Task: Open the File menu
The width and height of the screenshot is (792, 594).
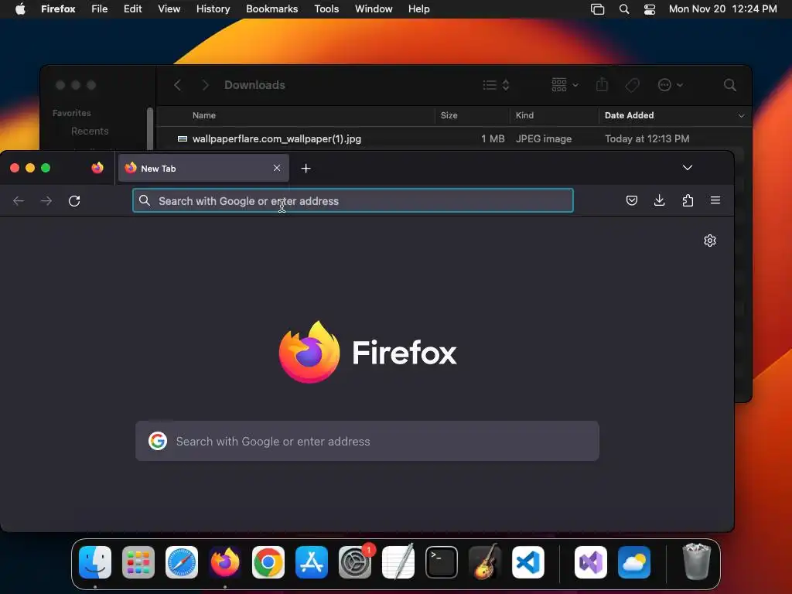Action: (x=100, y=9)
